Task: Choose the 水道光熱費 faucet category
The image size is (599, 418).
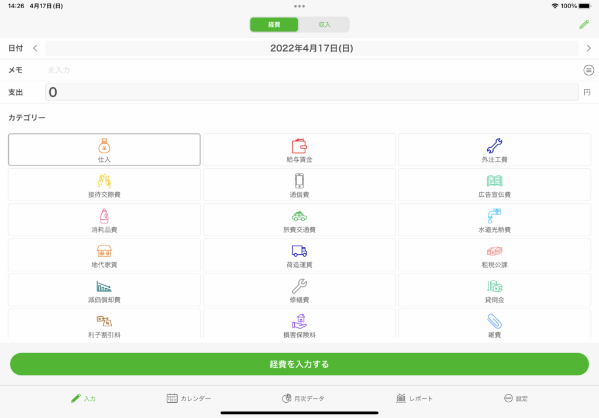Action: pyautogui.click(x=495, y=220)
